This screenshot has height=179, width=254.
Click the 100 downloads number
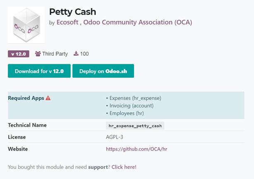coord(84,54)
